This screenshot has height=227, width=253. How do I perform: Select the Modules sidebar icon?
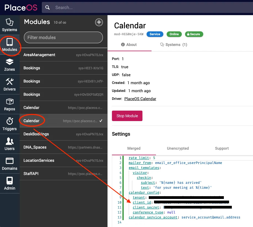click(x=10, y=45)
